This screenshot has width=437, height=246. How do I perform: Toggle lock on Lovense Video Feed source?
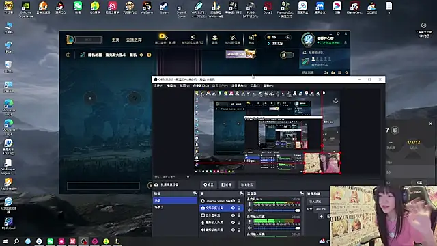[239, 201]
